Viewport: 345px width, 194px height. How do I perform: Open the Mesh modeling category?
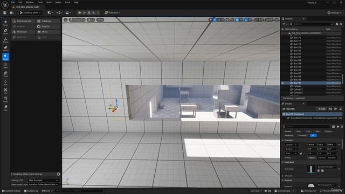click(5, 65)
